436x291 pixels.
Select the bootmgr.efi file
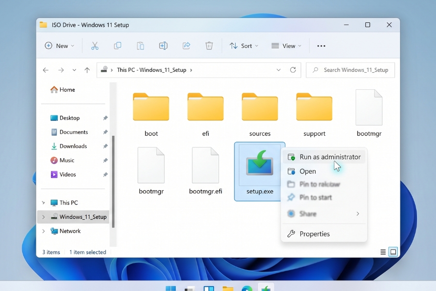pos(205,171)
